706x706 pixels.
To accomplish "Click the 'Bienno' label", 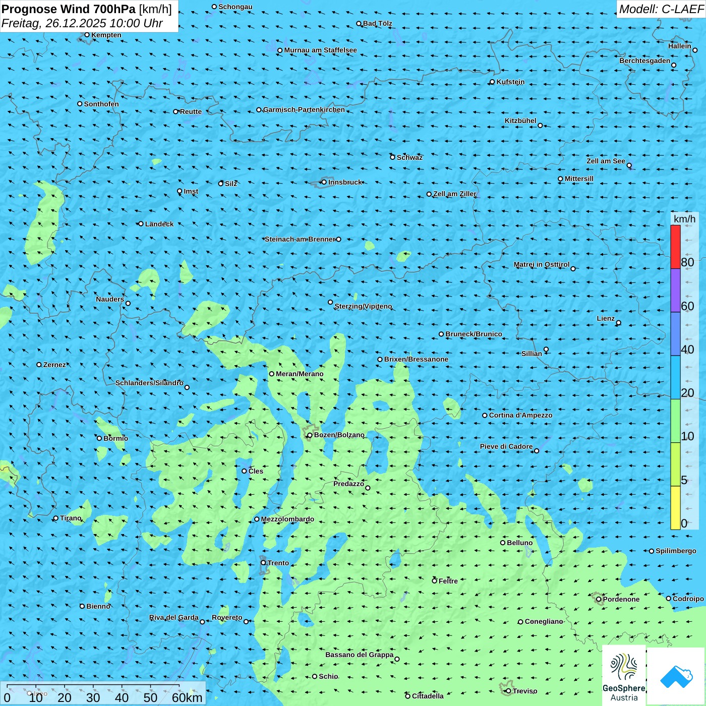I will (x=98, y=606).
